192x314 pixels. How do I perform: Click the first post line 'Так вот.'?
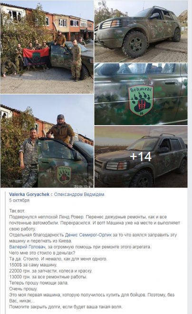click(17, 211)
